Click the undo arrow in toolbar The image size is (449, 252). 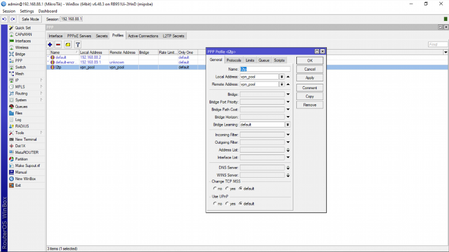(4, 19)
